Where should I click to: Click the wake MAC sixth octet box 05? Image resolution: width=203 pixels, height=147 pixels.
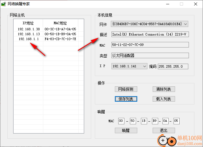[177, 121]
